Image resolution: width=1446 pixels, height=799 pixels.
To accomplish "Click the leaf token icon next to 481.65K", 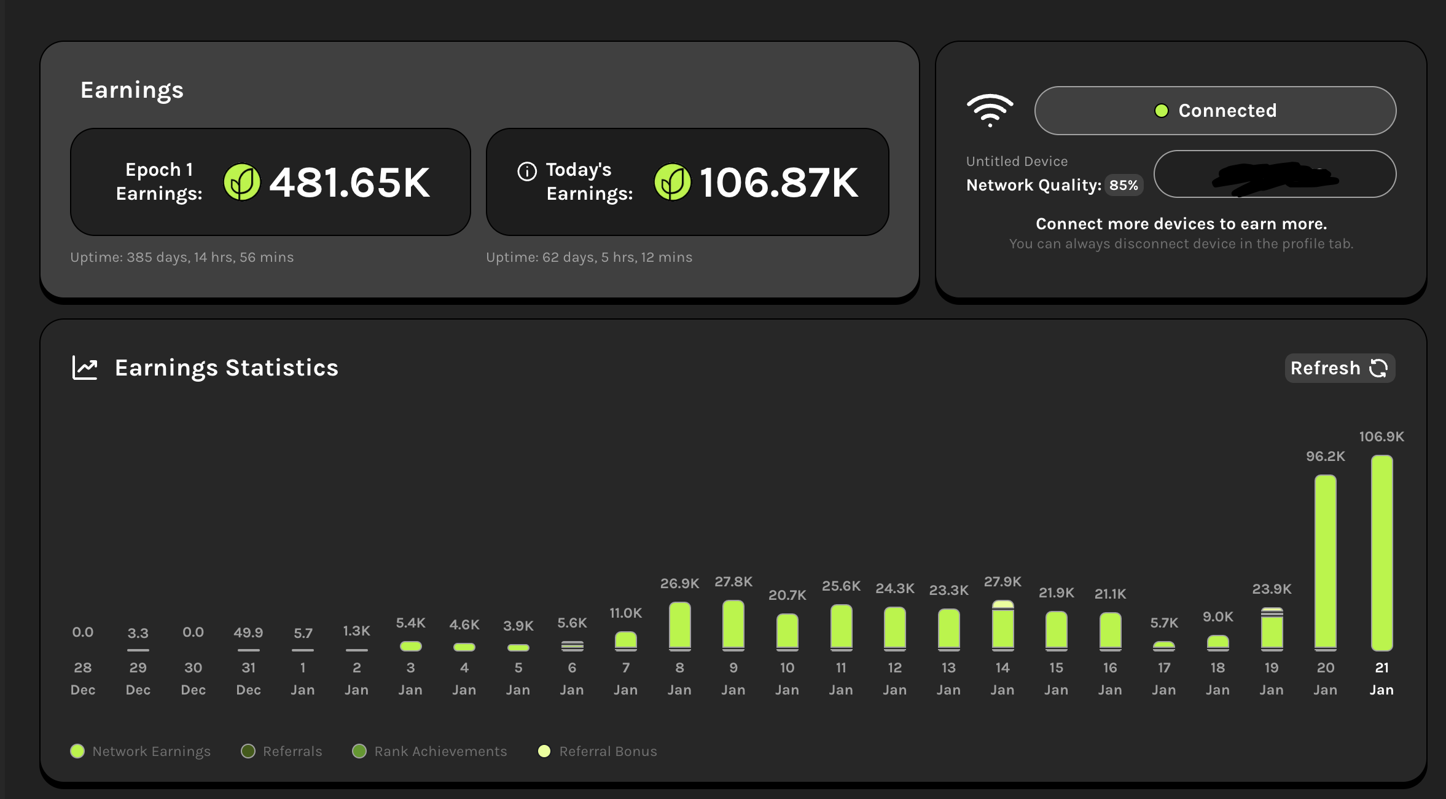I will [241, 182].
